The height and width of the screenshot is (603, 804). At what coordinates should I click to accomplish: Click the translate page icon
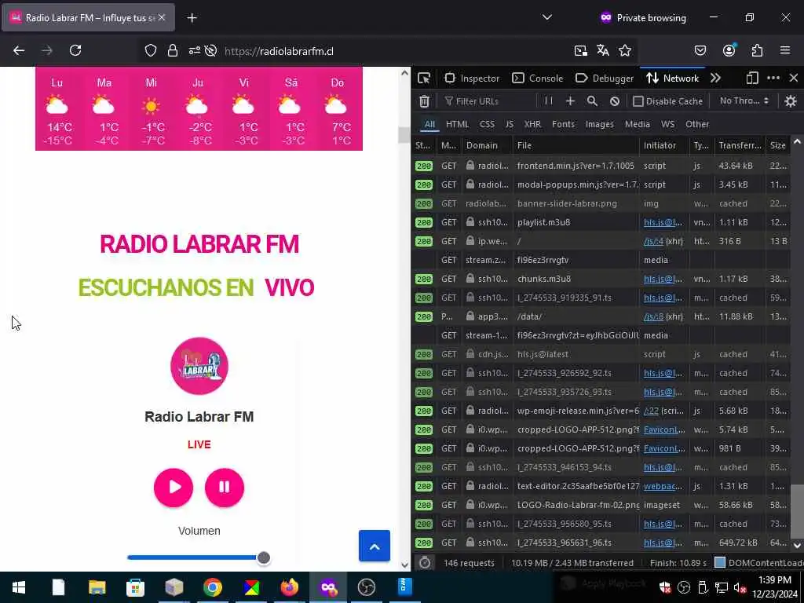click(602, 50)
